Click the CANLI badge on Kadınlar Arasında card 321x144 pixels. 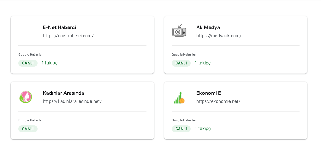tap(28, 129)
